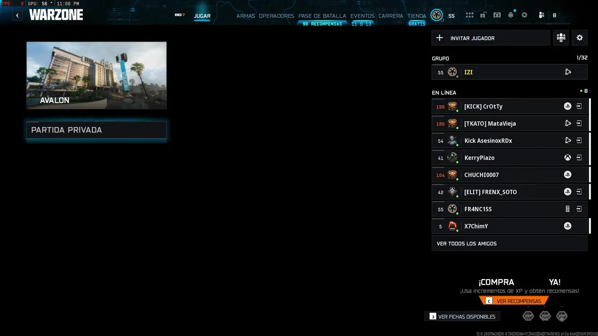This screenshot has width=598, height=336.
Task: Click INVITAR JUGADOR button
Action: [491, 38]
